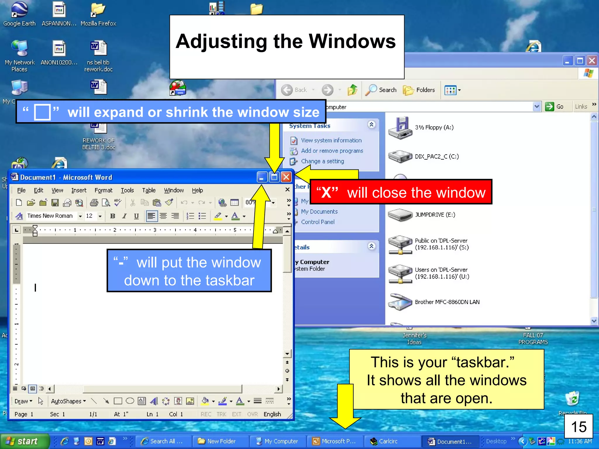Image resolution: width=599 pixels, height=449 pixels.
Task: Toggle bulleted list formatting
Action: click(x=202, y=216)
